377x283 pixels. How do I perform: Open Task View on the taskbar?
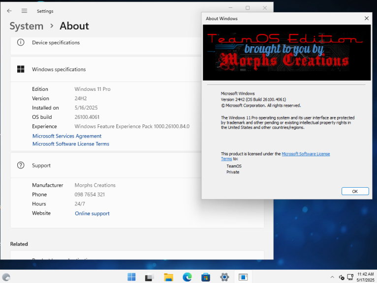[x=149, y=277]
